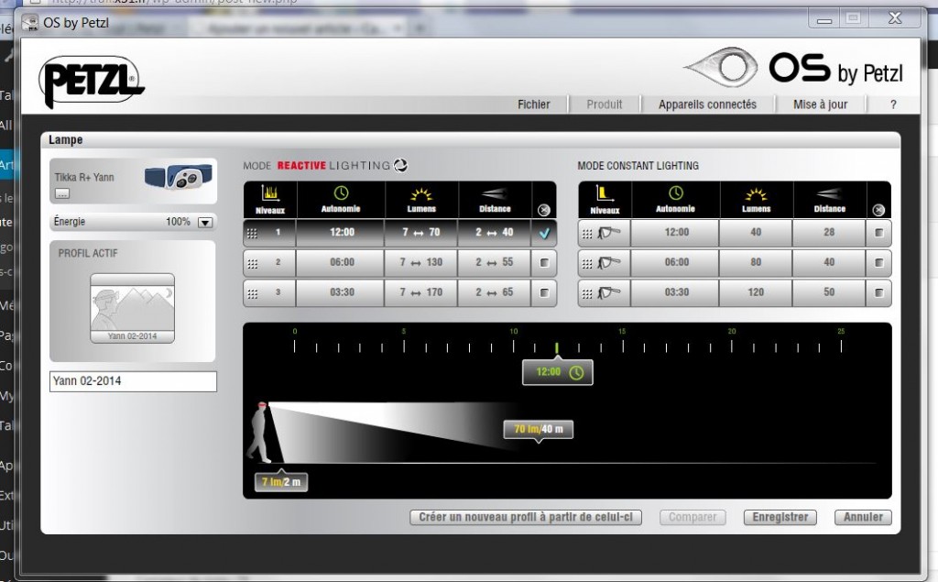Screen dimensions: 938x582
Task: Click the constant Autonomie clock icon
Action: click(x=676, y=192)
